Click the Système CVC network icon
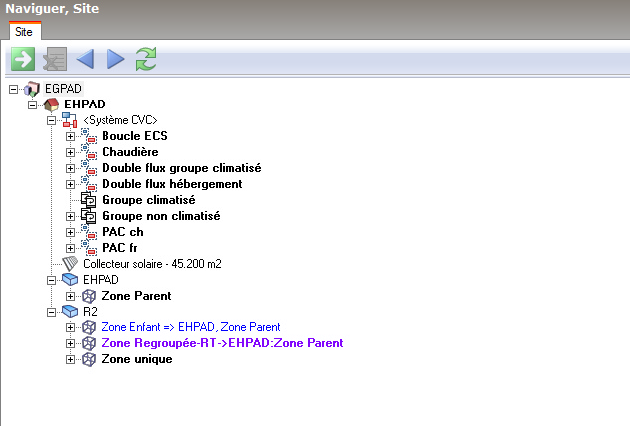This screenshot has height=426, width=630. (70, 120)
